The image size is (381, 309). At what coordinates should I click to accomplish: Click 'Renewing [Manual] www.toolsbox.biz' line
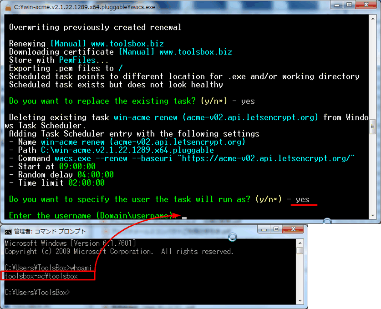[86, 44]
